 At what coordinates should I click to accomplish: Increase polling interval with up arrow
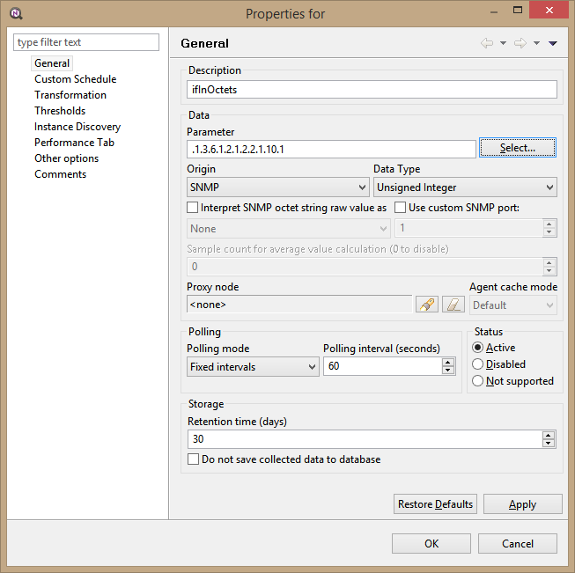coord(449,362)
